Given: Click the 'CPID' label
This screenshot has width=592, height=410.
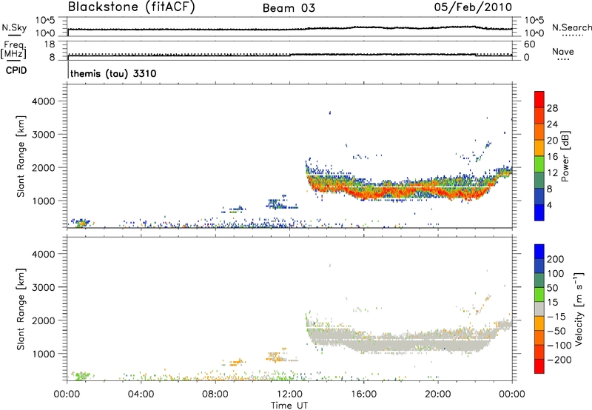Looking at the screenshot, I should (16, 70).
